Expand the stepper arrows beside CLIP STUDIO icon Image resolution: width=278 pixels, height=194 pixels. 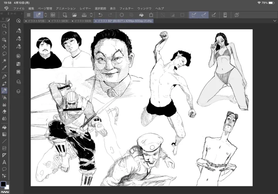pyautogui.click(x=45, y=15)
